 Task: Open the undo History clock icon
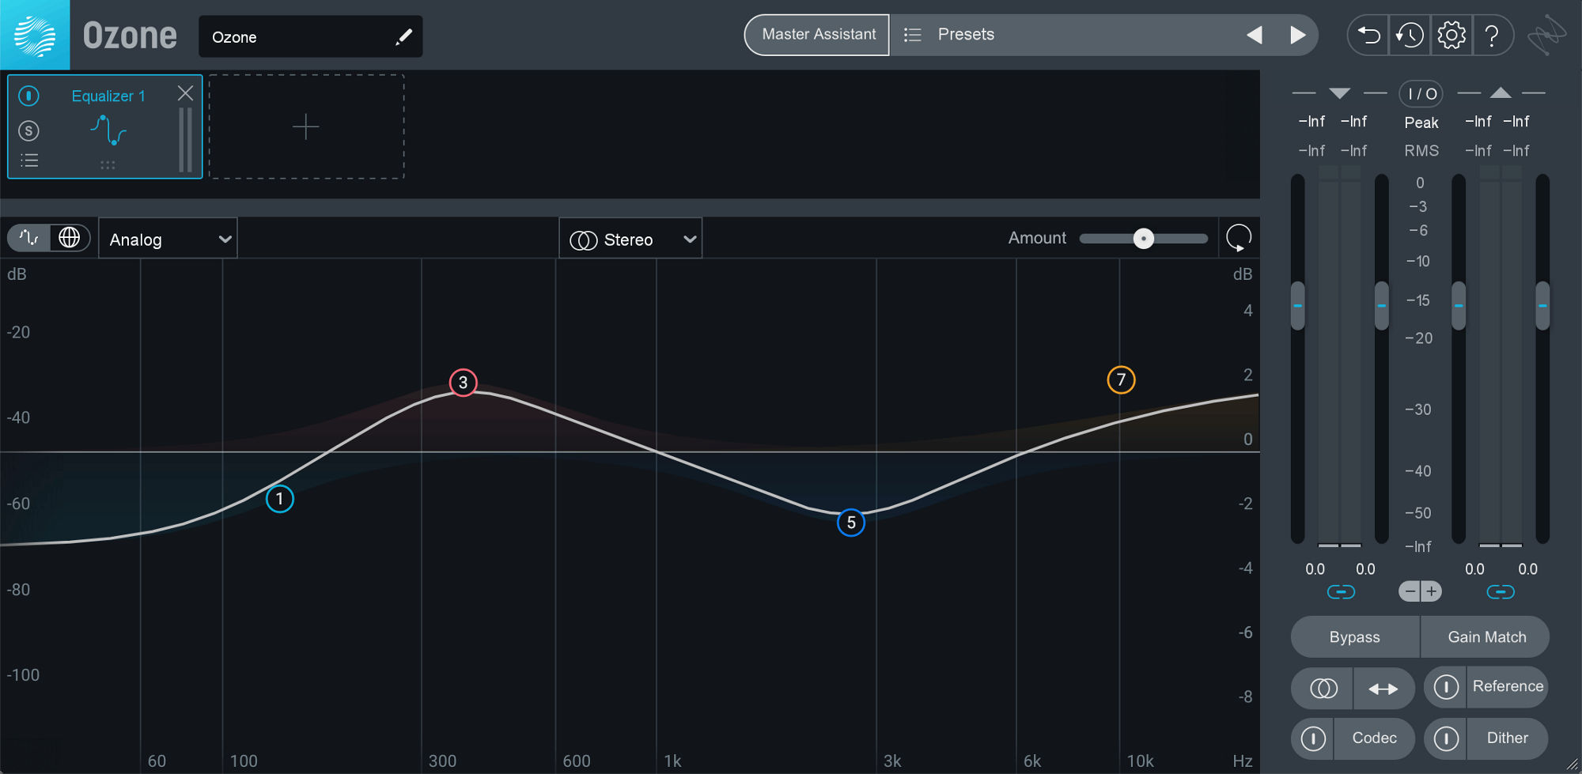pyautogui.click(x=1410, y=35)
